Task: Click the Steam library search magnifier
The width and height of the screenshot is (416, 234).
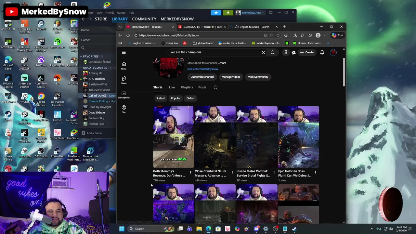Action: [83, 48]
